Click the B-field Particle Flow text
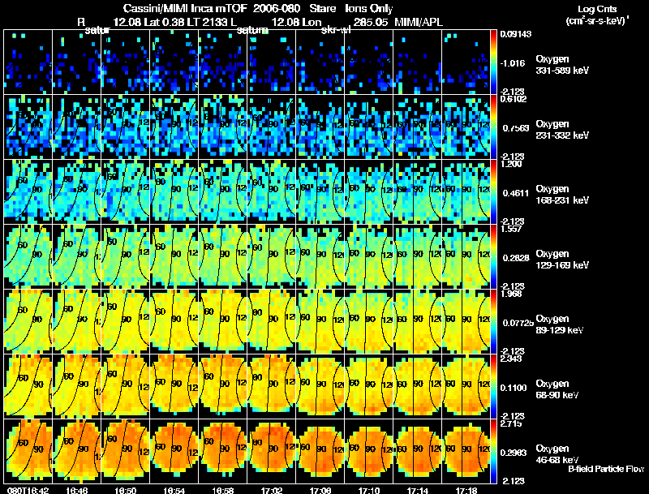Screen dimensions: 649x494 (606, 469)
